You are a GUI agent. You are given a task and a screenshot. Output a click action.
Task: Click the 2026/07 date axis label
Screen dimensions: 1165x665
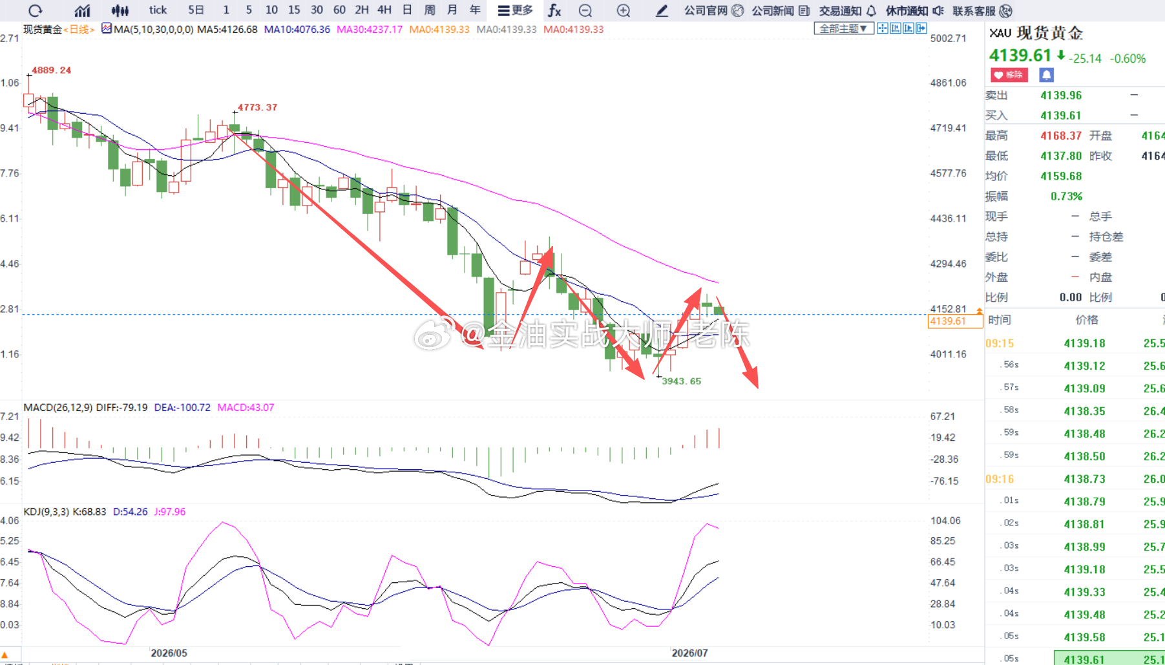coord(690,653)
